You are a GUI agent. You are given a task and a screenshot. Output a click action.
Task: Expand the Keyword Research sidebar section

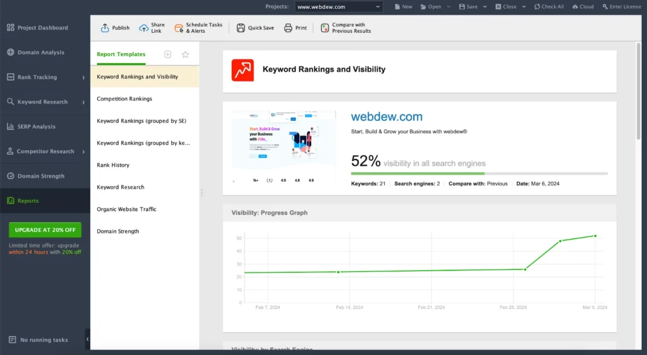click(83, 102)
